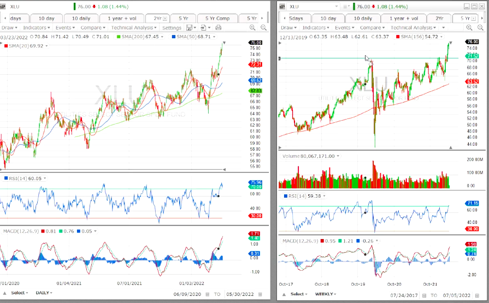
Task: Open Settings in the left chart toolbar
Action: click(172, 28)
